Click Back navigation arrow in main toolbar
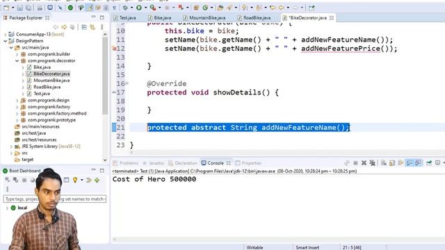 pos(281,8)
